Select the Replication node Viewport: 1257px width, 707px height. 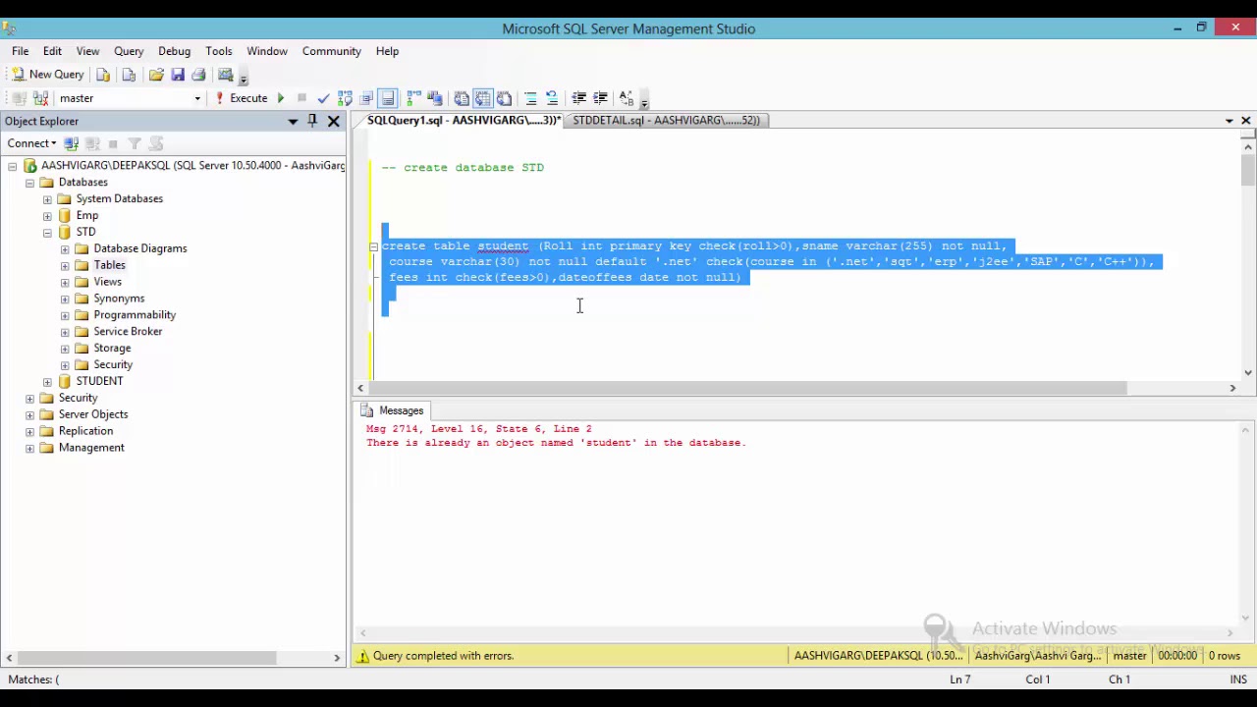point(85,430)
